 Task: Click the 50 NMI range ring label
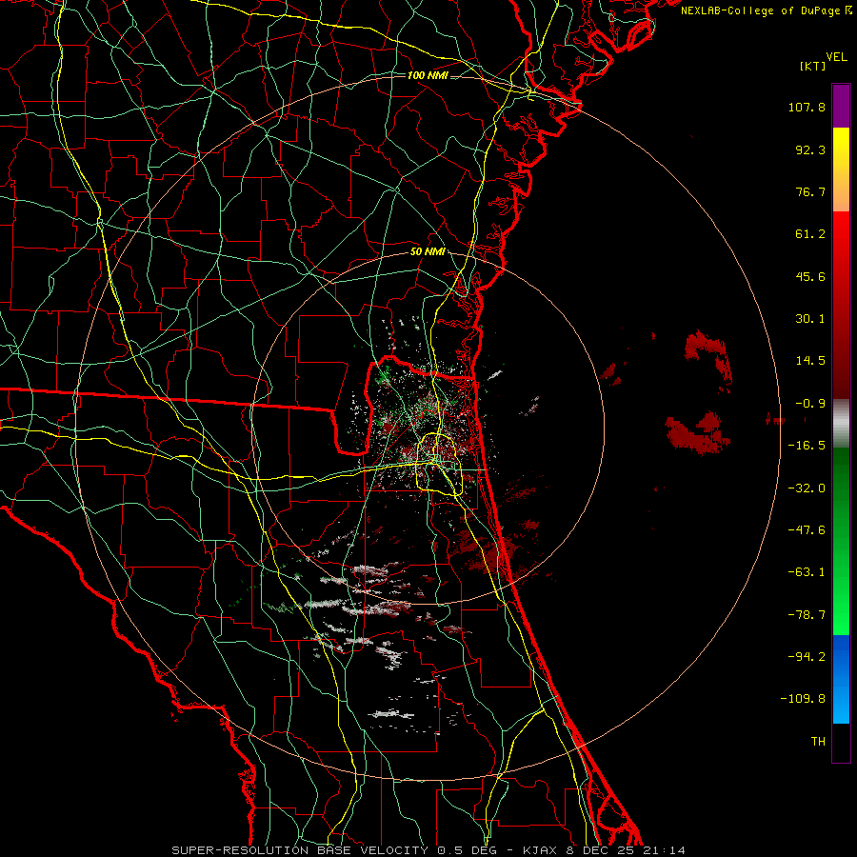(x=428, y=252)
